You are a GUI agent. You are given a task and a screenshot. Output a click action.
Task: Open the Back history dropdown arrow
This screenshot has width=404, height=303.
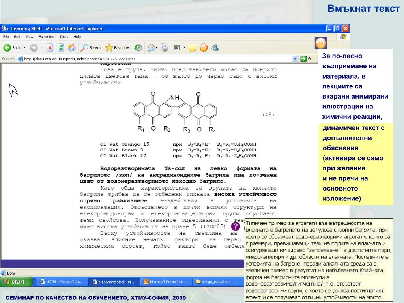click(x=24, y=48)
